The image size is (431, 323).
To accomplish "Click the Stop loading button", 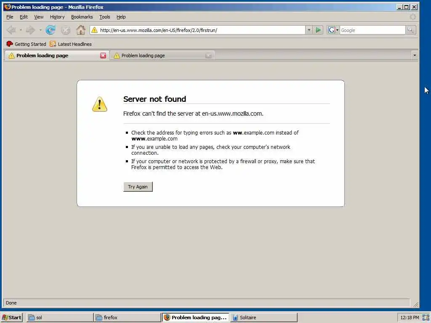I will [65, 30].
